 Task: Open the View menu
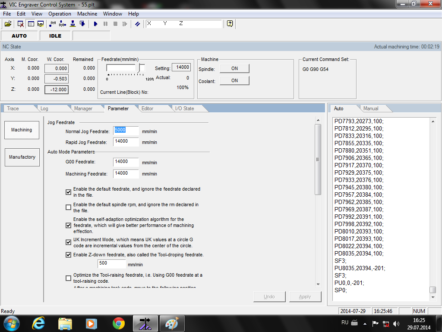37,14
